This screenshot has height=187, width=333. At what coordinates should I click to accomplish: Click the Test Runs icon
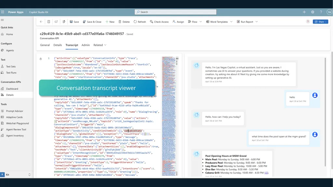pyautogui.click(x=2, y=73)
